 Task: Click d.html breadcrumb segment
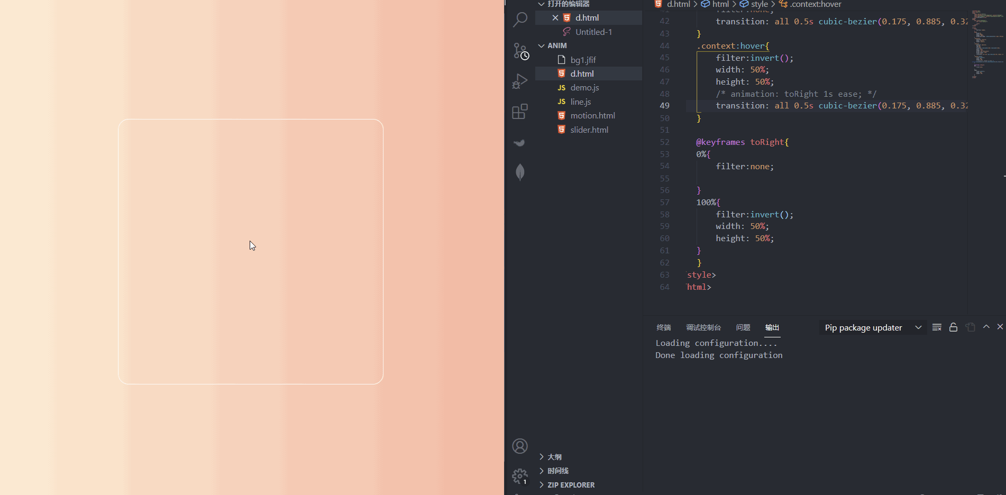tap(678, 4)
